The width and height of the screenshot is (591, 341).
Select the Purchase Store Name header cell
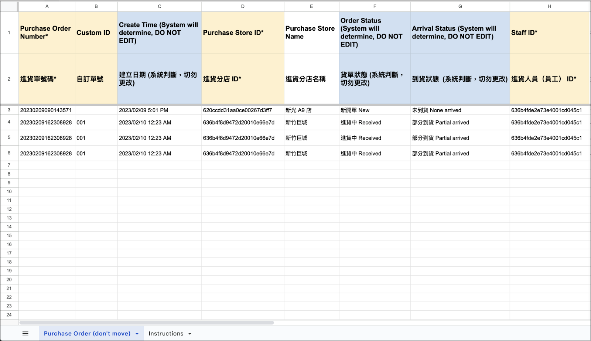(311, 33)
